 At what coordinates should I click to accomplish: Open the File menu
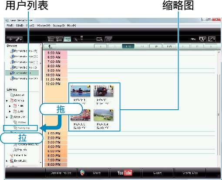coord(10,26)
